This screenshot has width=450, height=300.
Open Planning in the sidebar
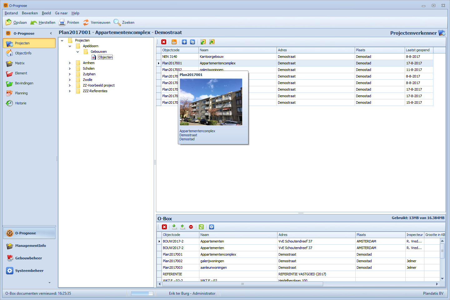pyautogui.click(x=29, y=93)
